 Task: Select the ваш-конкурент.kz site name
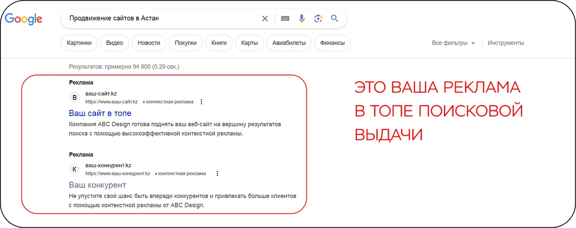108,165
